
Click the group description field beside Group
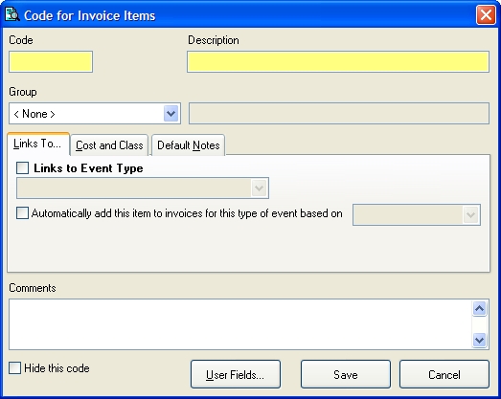(x=339, y=113)
